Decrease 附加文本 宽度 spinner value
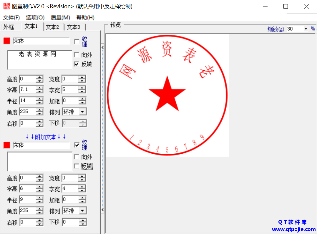 pos(82,180)
